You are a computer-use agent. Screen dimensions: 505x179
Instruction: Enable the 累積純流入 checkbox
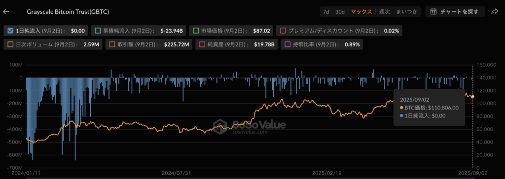point(98,31)
